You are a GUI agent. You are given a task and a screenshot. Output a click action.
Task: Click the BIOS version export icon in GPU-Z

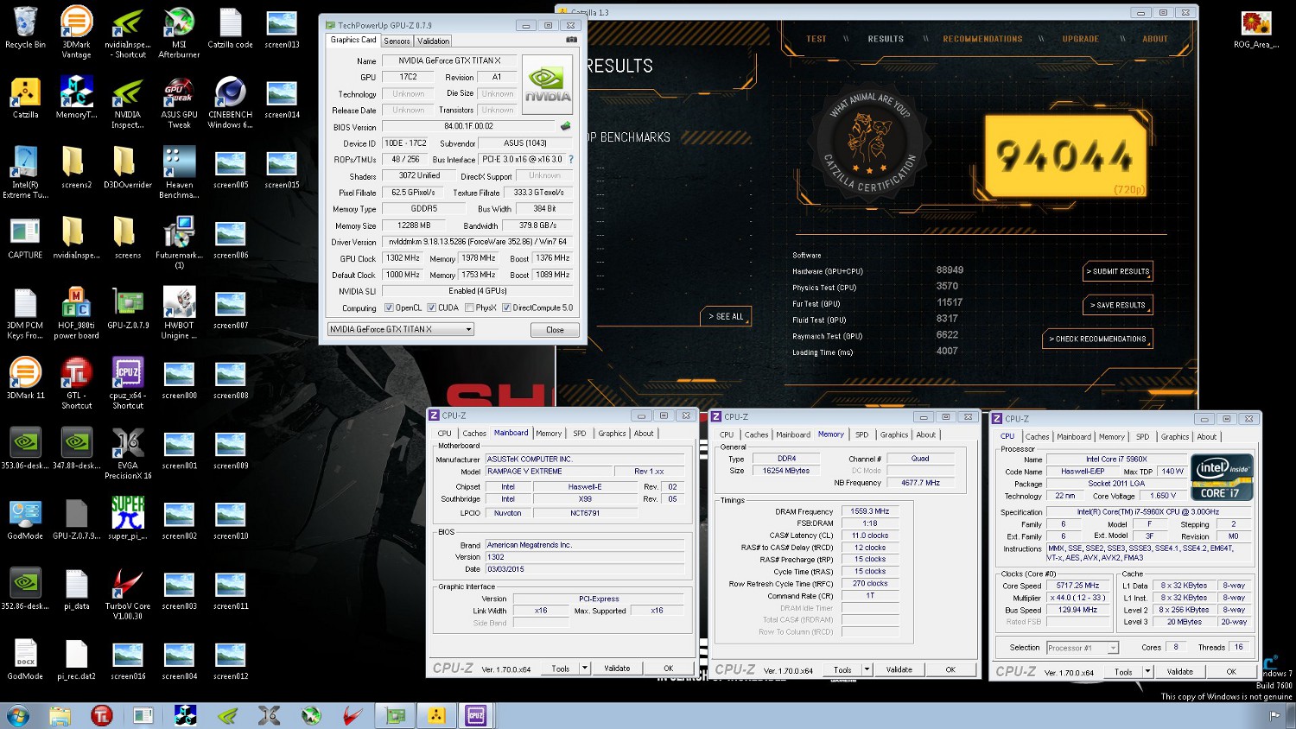click(566, 126)
